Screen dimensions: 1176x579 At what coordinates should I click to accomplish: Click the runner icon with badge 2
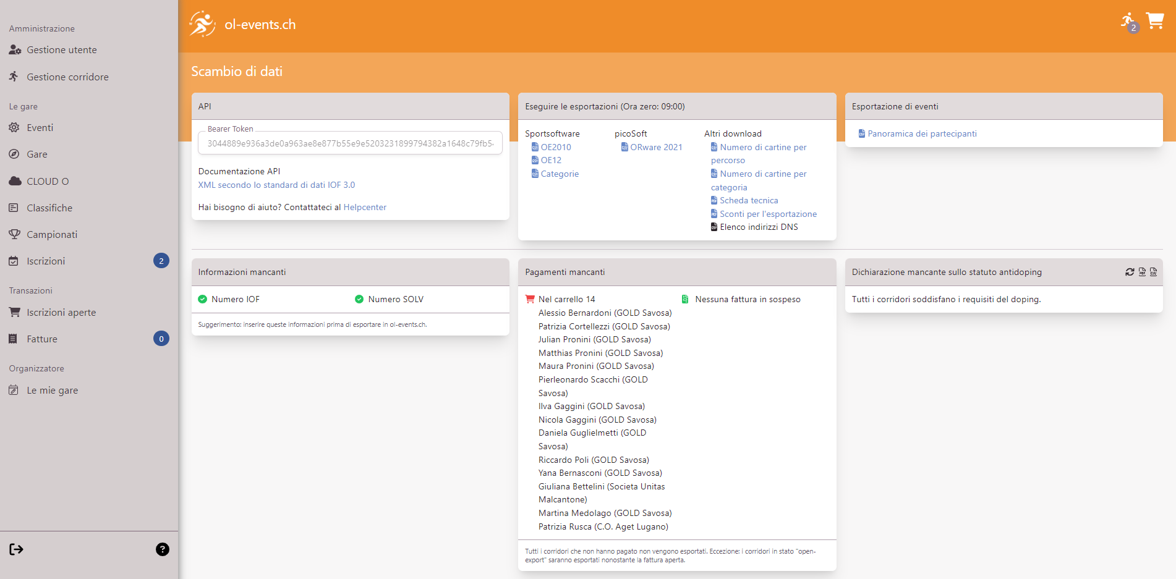tap(1129, 22)
